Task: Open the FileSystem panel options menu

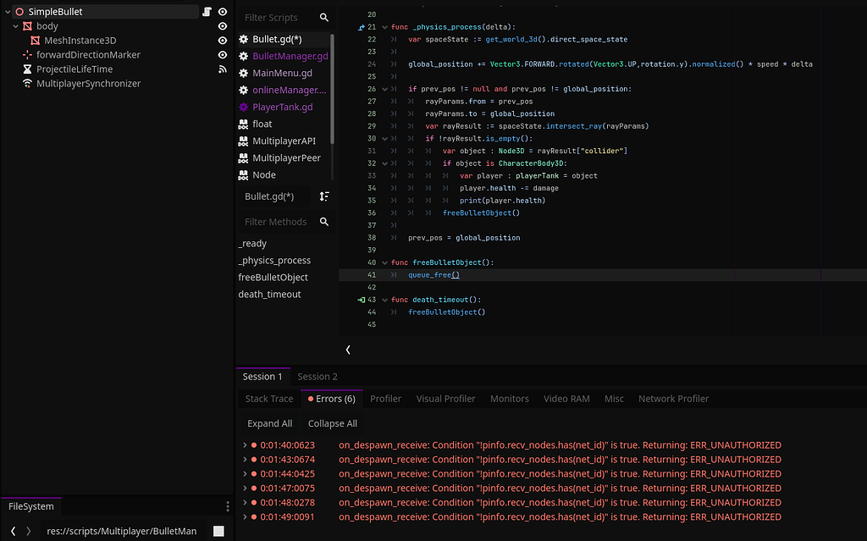Action: tap(227, 505)
